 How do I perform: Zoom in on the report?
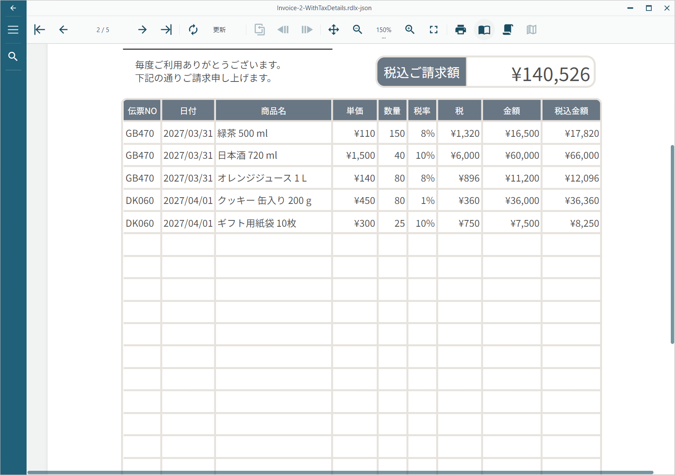click(x=410, y=30)
